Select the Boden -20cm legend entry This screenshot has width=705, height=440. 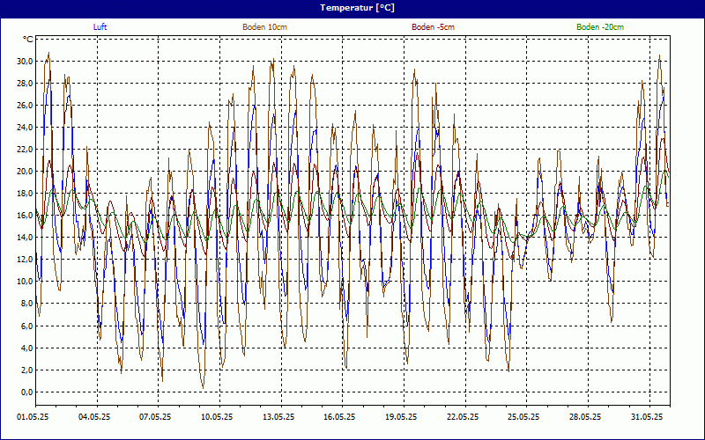pos(600,27)
